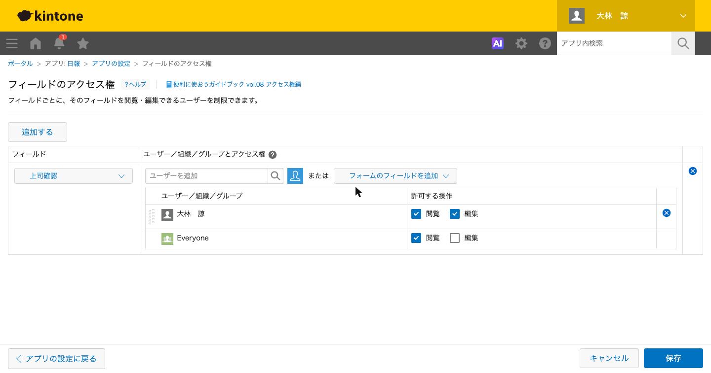Screen dimensions: 711x373
Task: Click the 大林 諒 name in table
Action: tap(191, 214)
